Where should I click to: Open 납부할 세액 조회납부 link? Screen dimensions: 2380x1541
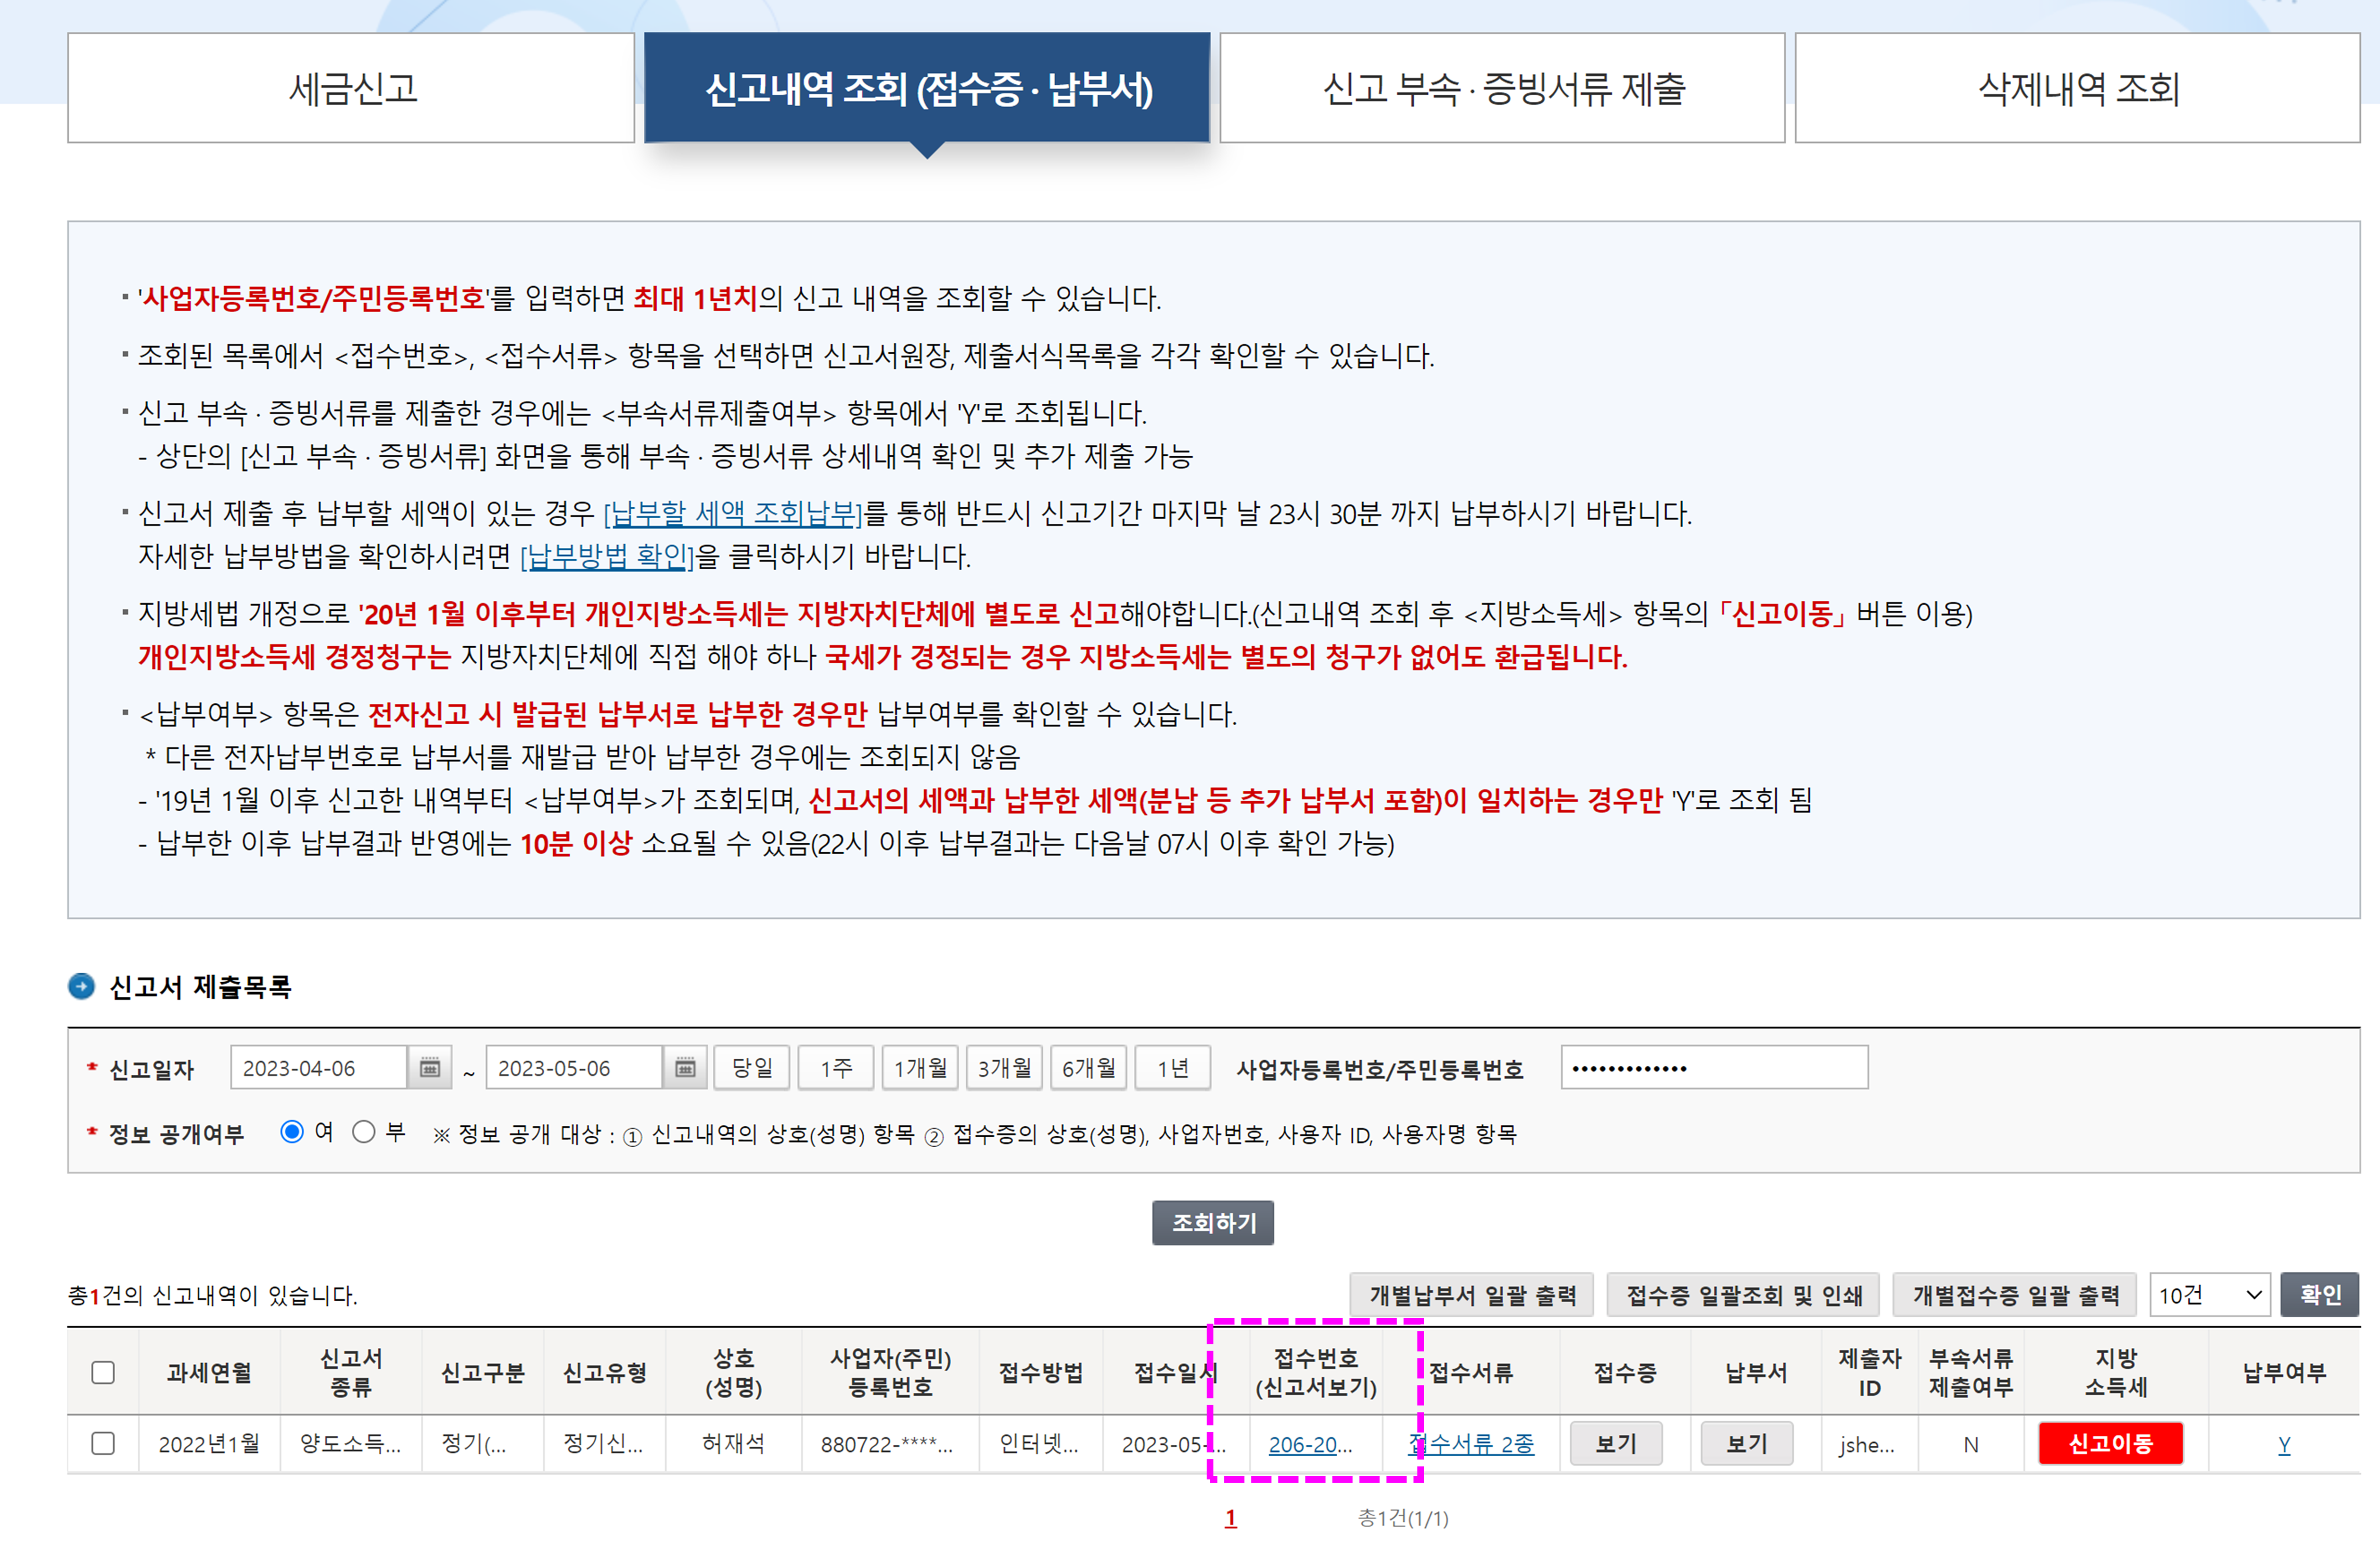coord(734,513)
